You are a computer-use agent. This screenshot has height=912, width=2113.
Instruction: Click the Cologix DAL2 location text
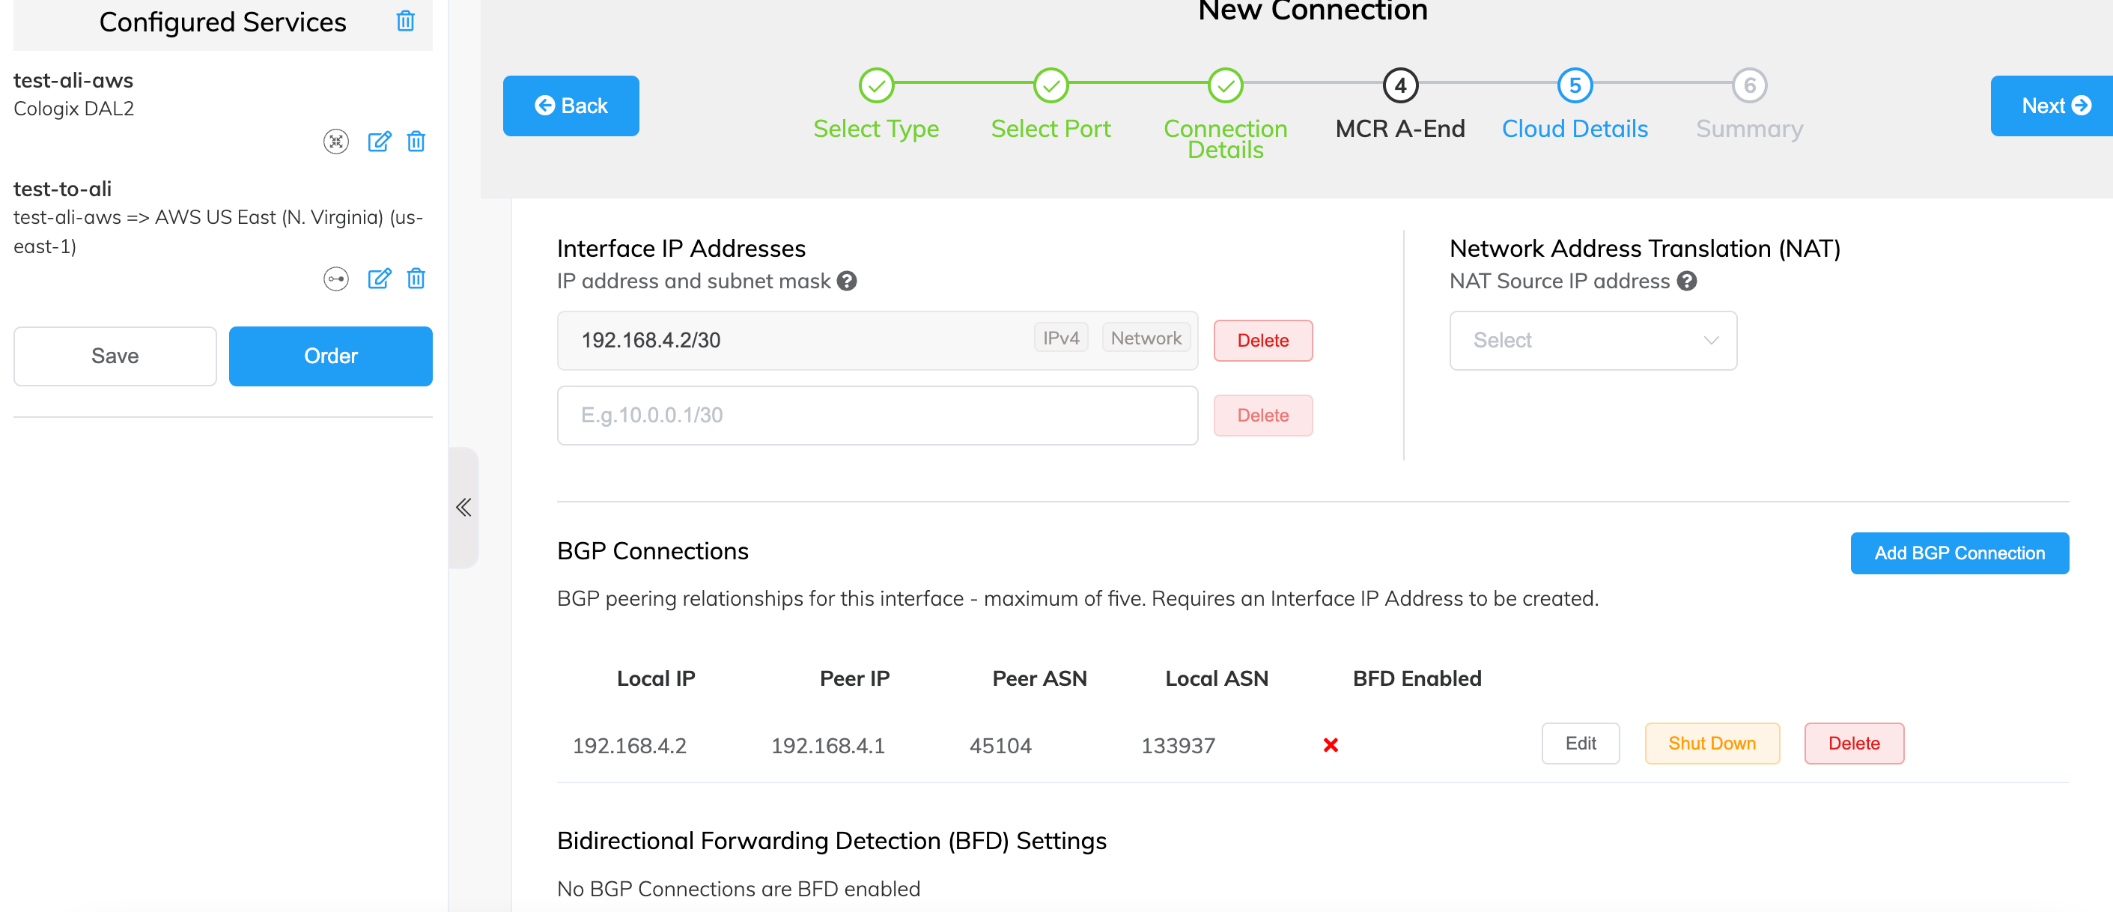(74, 109)
